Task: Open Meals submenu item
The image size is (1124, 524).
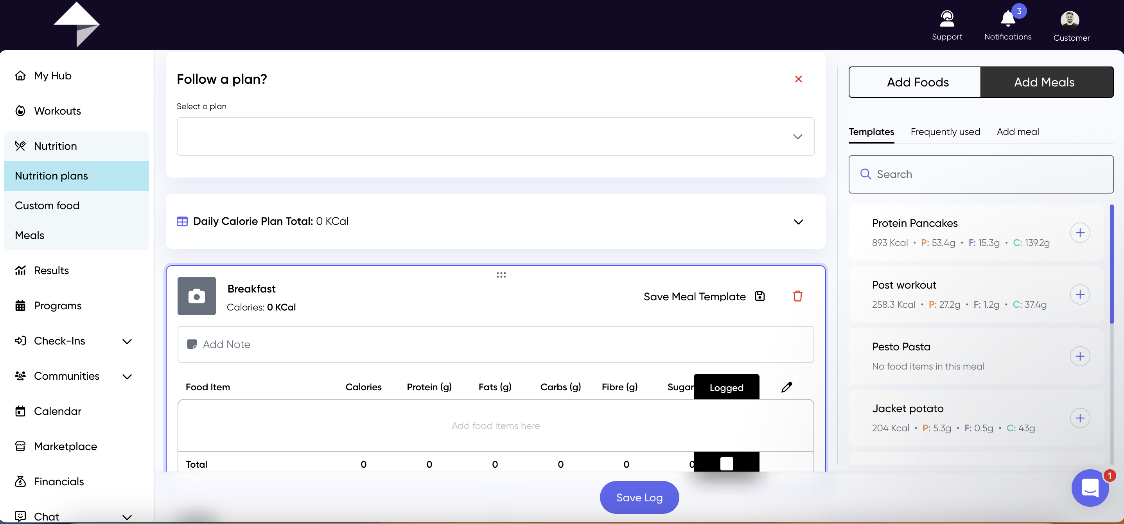Action: tap(76, 235)
